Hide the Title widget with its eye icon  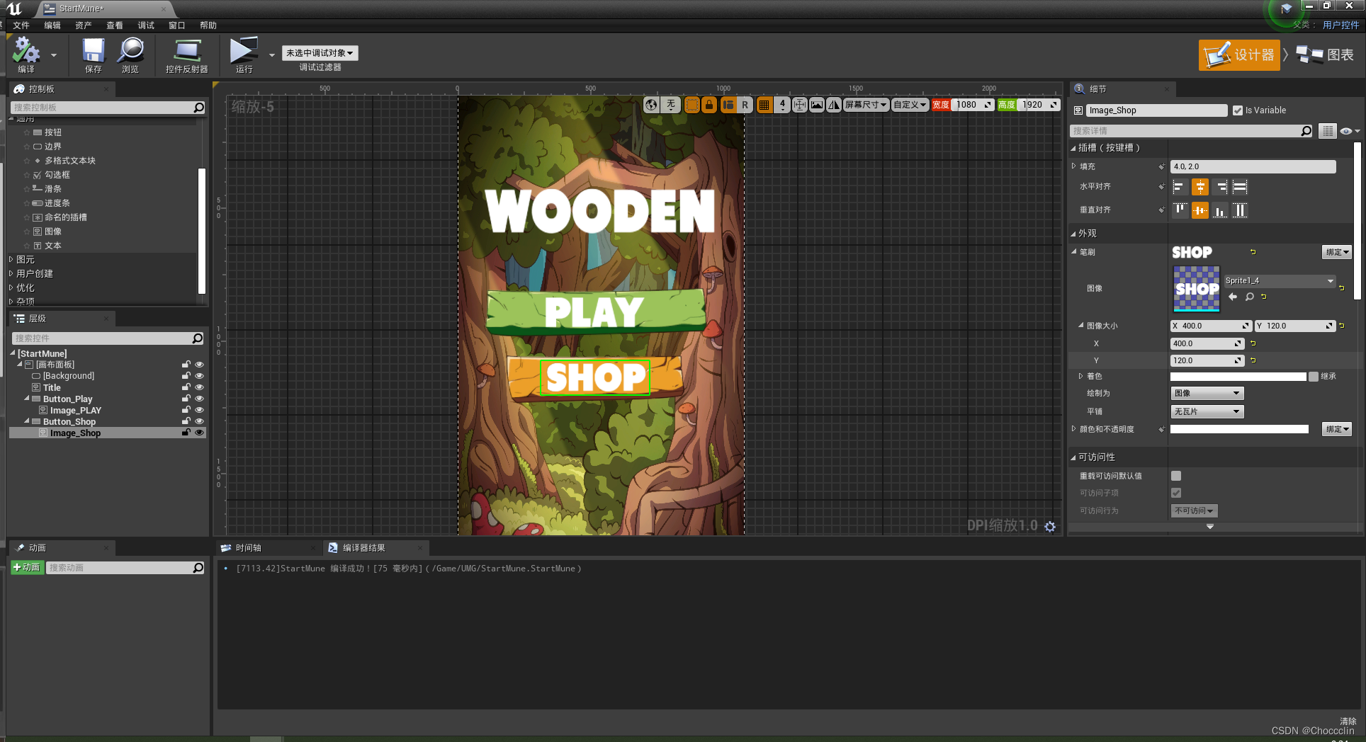click(x=199, y=387)
